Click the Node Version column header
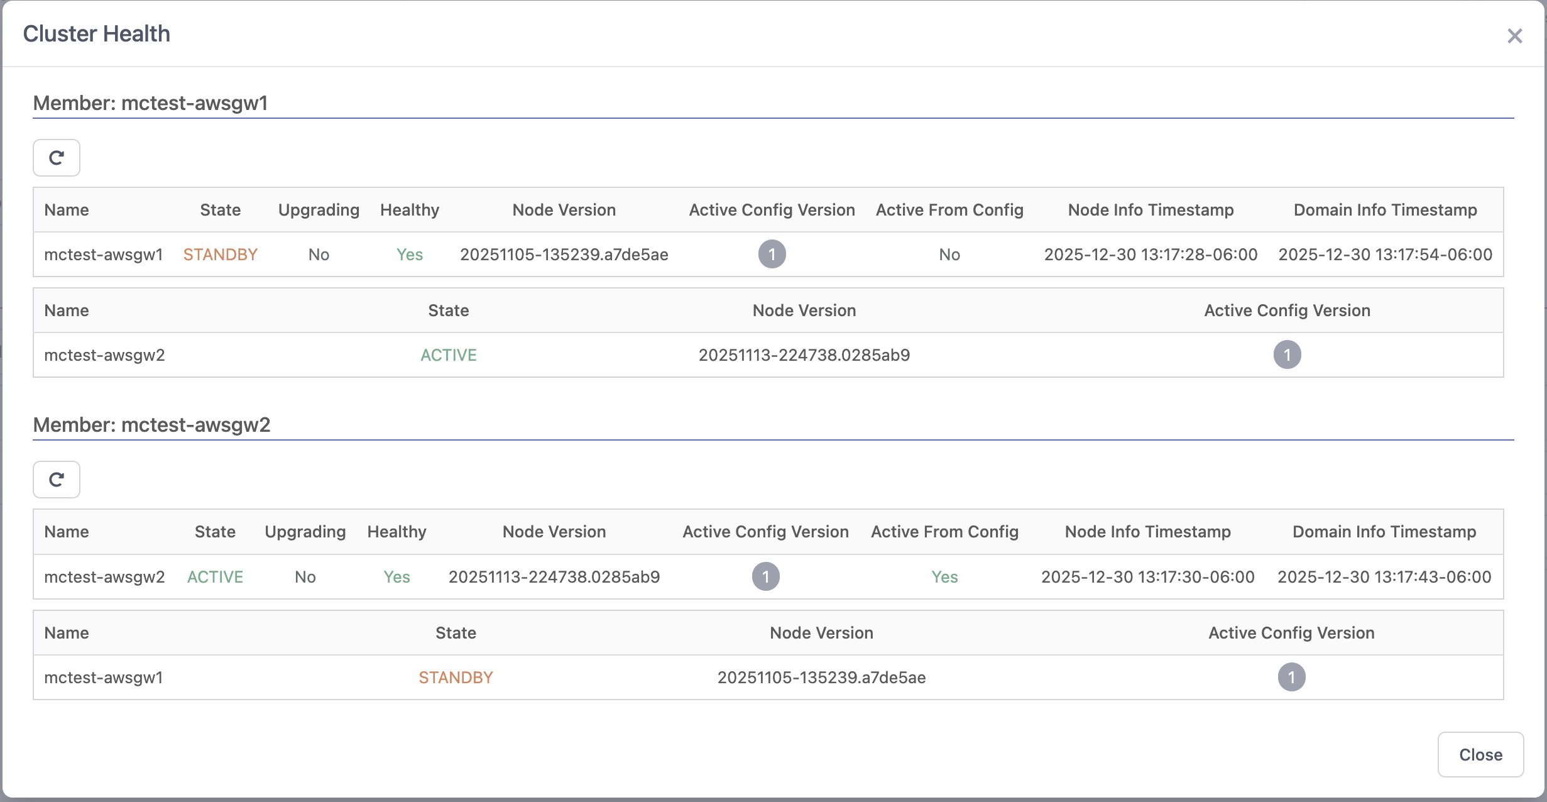 click(564, 209)
